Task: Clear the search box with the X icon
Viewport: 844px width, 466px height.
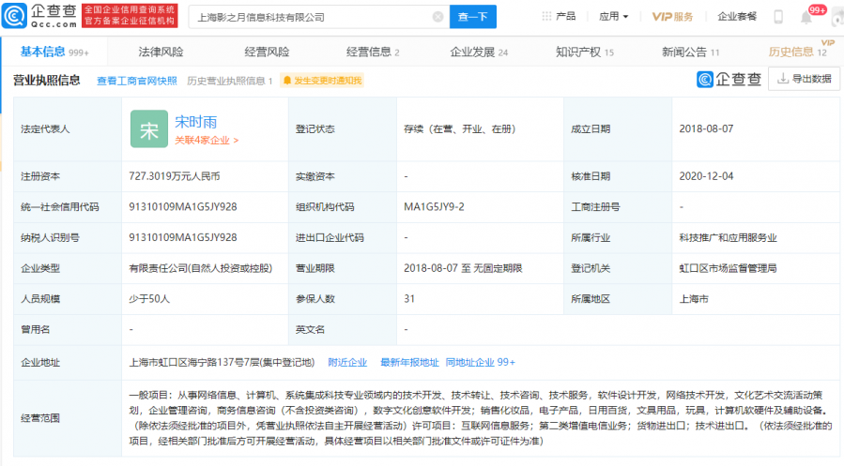Action: pos(437,17)
